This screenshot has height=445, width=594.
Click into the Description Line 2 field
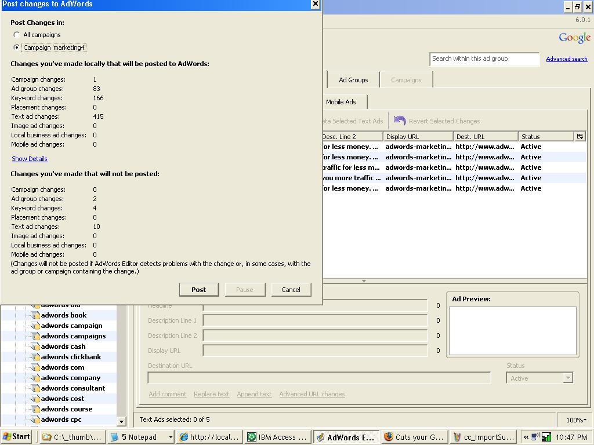point(315,335)
